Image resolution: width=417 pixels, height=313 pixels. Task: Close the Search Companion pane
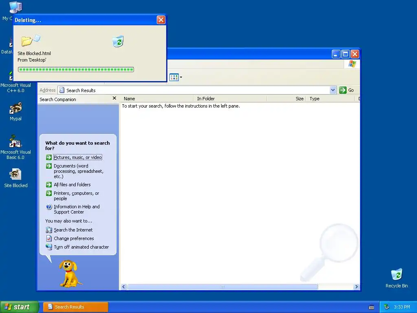pos(114,98)
